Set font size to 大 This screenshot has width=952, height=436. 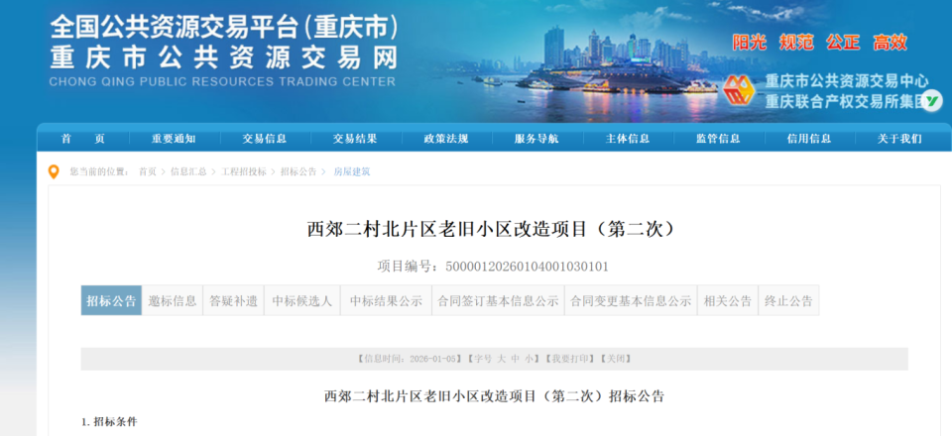502,359
